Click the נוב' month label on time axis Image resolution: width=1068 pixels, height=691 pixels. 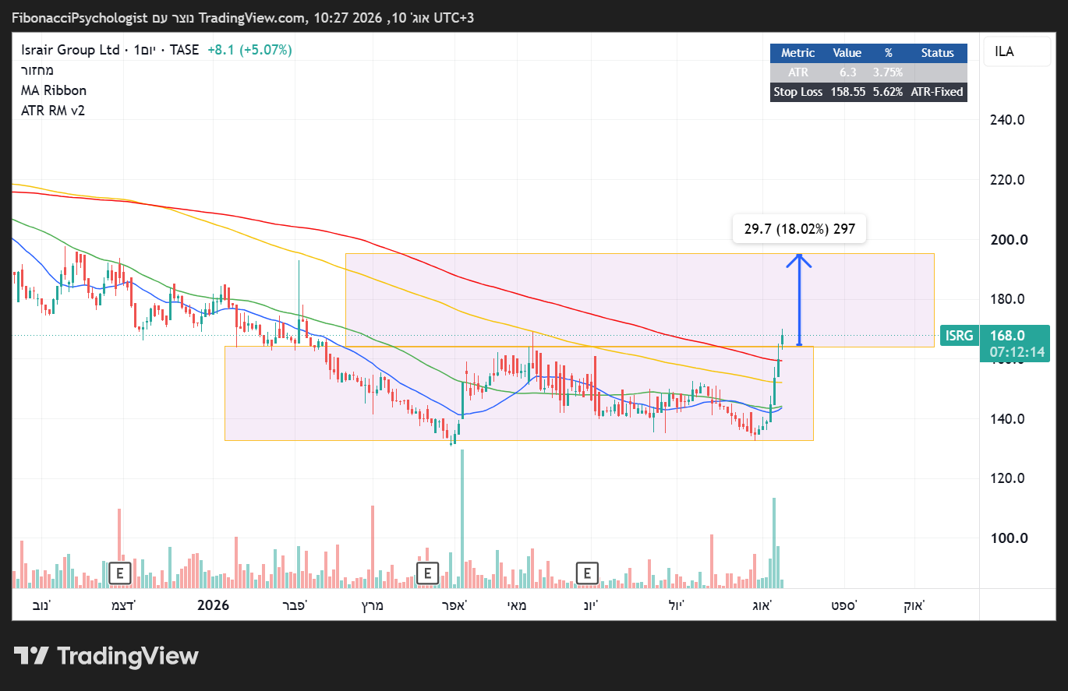pyautogui.click(x=40, y=605)
